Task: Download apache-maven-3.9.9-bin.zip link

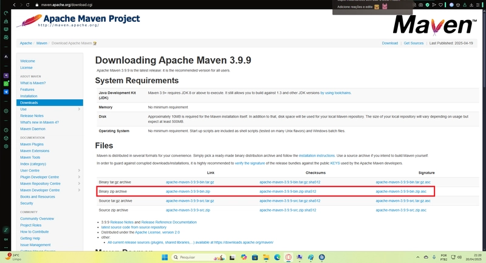Action: (x=188, y=191)
